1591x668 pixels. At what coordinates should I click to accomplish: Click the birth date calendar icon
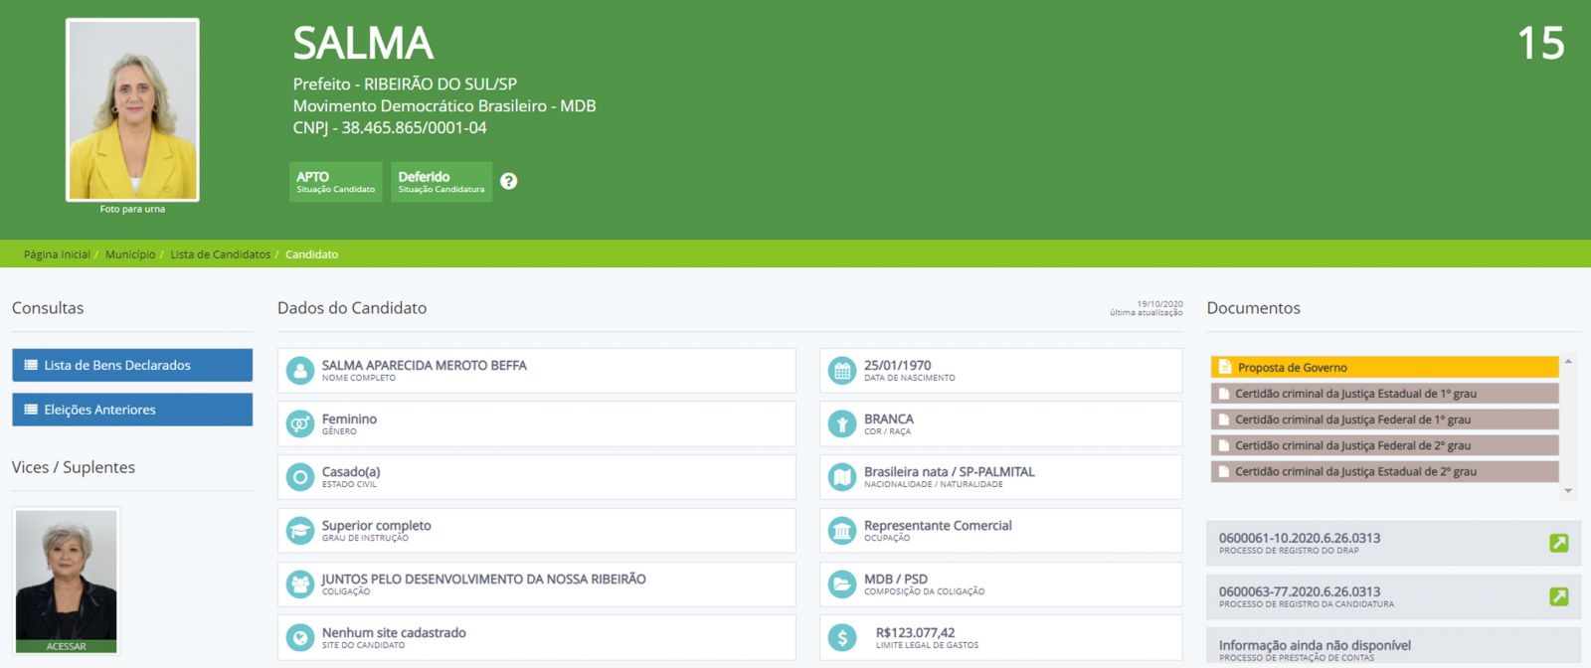(842, 371)
